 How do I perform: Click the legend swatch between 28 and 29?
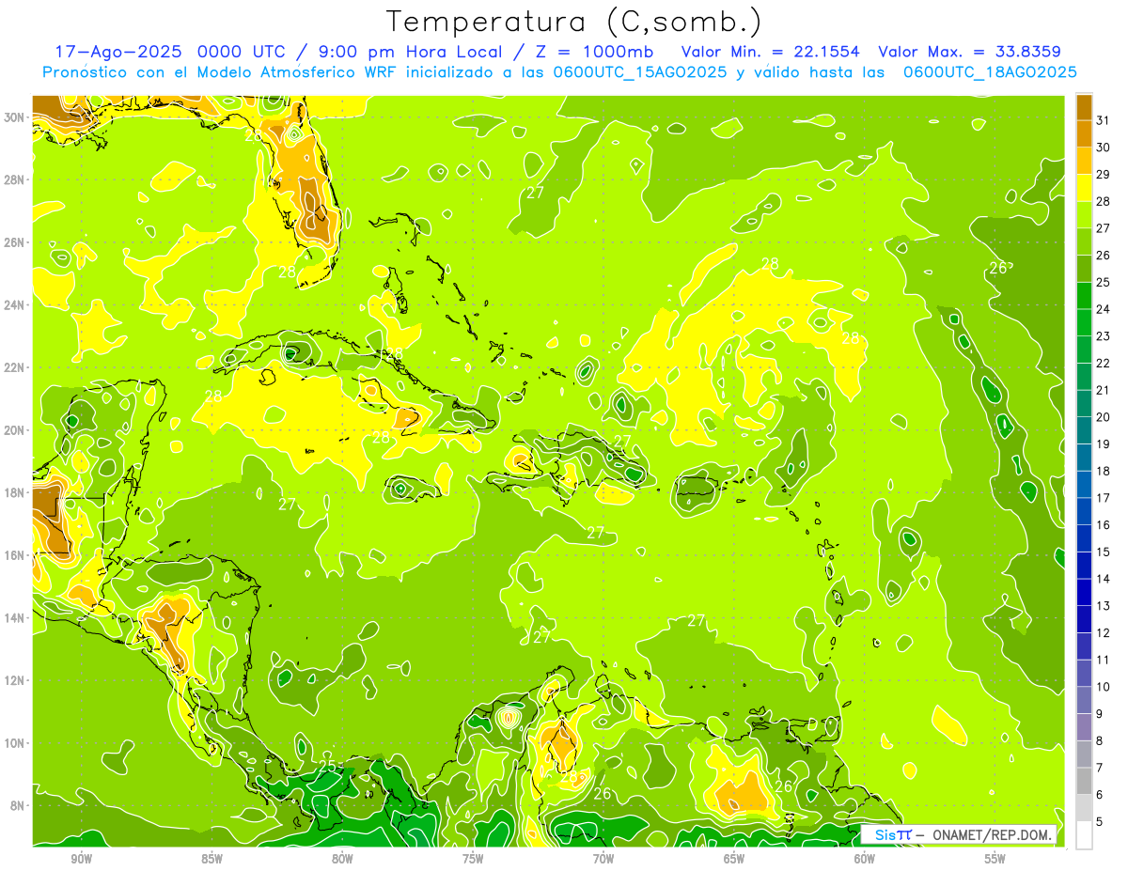click(x=1084, y=187)
